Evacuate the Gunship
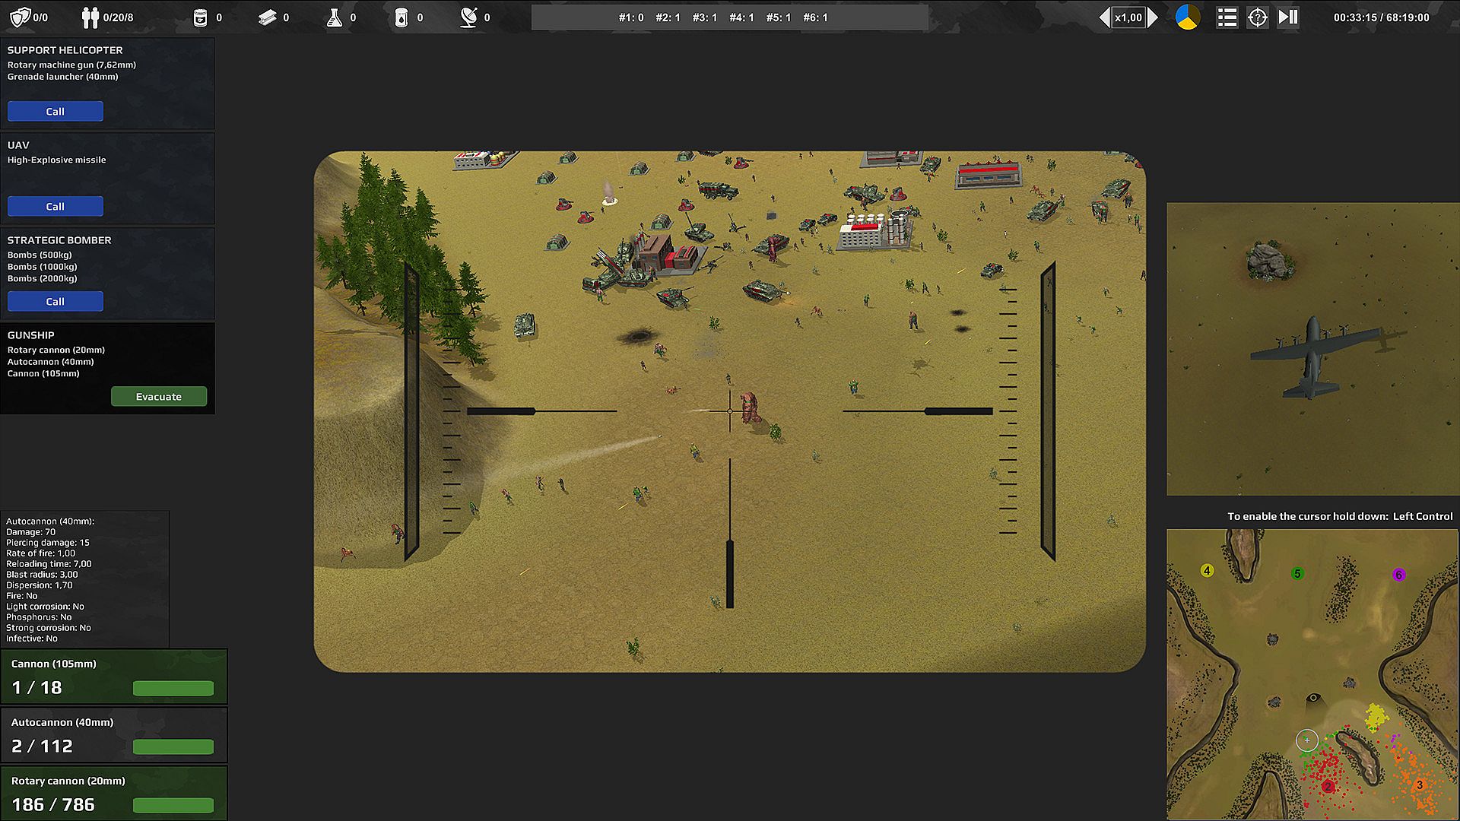The width and height of the screenshot is (1460, 821). coord(159,396)
